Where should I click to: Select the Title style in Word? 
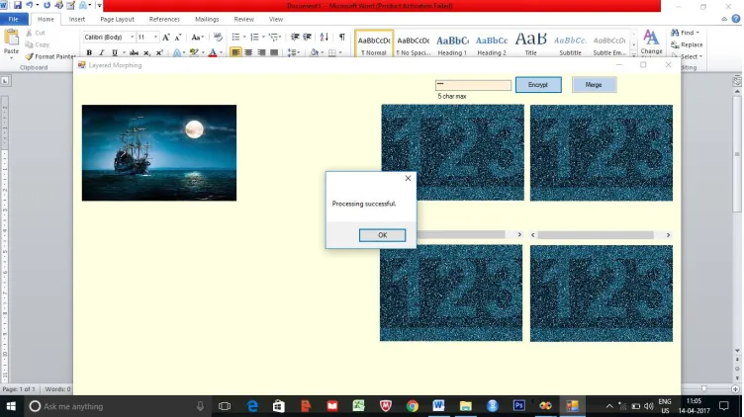point(531,44)
